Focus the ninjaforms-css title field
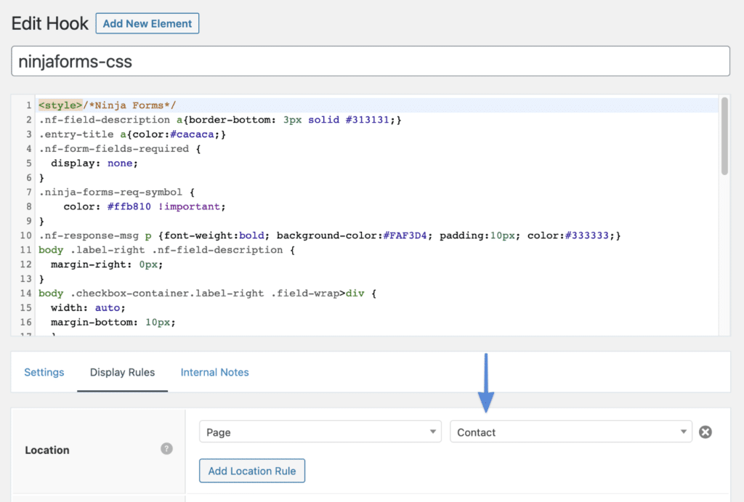This screenshot has width=744, height=502. (x=371, y=62)
